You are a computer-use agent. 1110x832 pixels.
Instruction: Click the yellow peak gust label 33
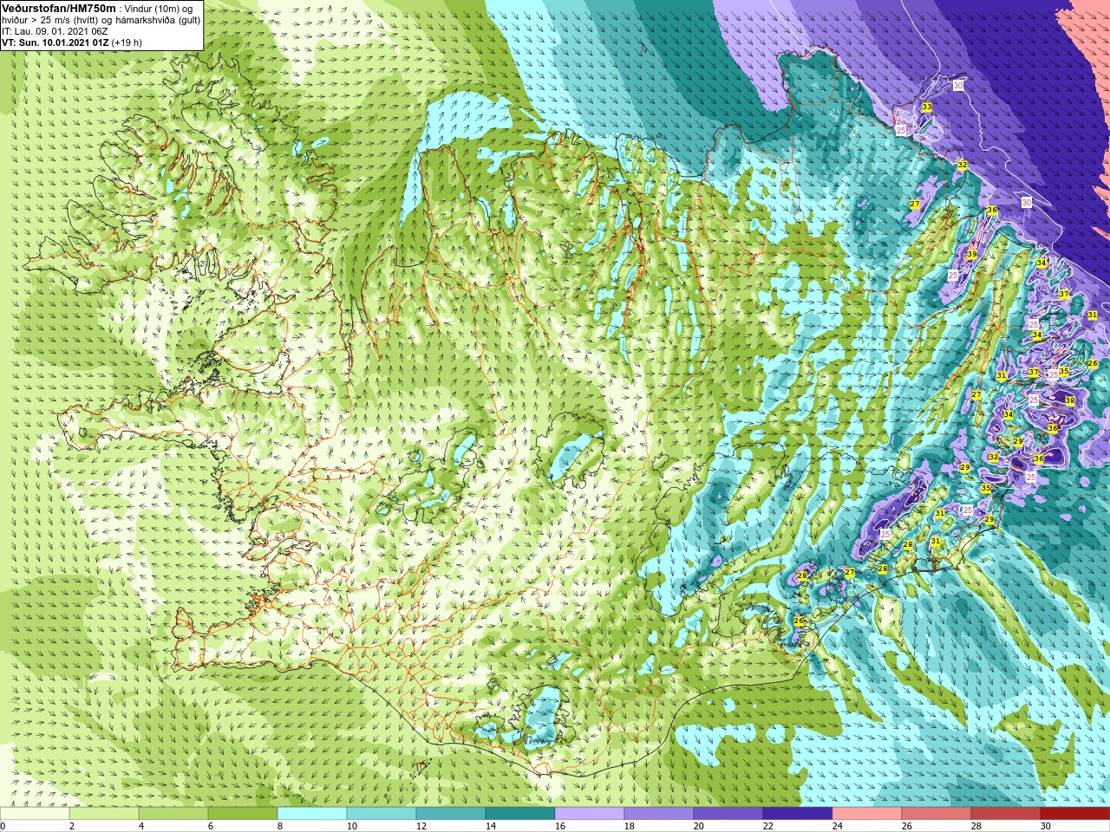coord(926,107)
